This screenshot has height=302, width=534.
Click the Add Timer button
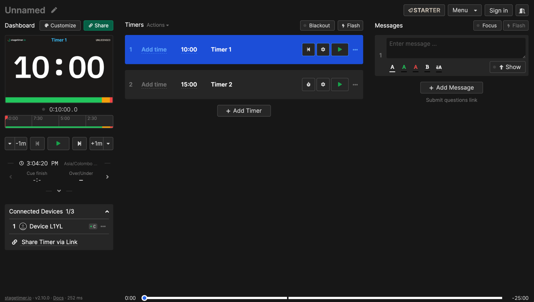coord(244,111)
